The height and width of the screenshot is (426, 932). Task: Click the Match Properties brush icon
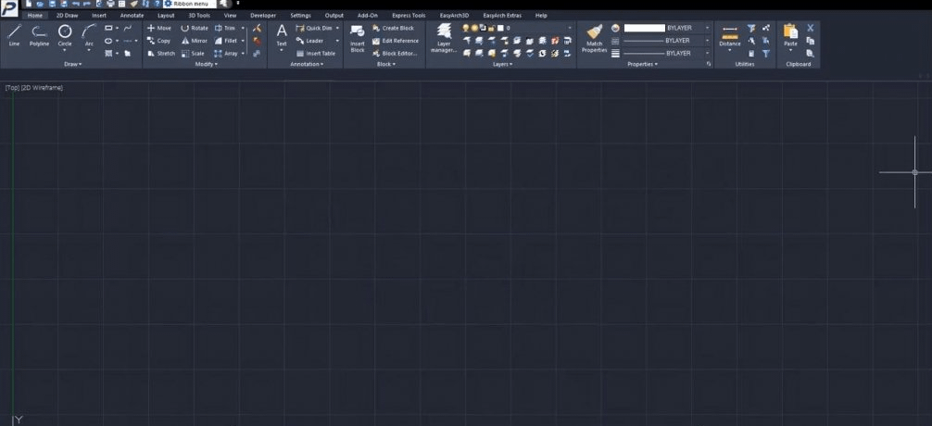594,38
